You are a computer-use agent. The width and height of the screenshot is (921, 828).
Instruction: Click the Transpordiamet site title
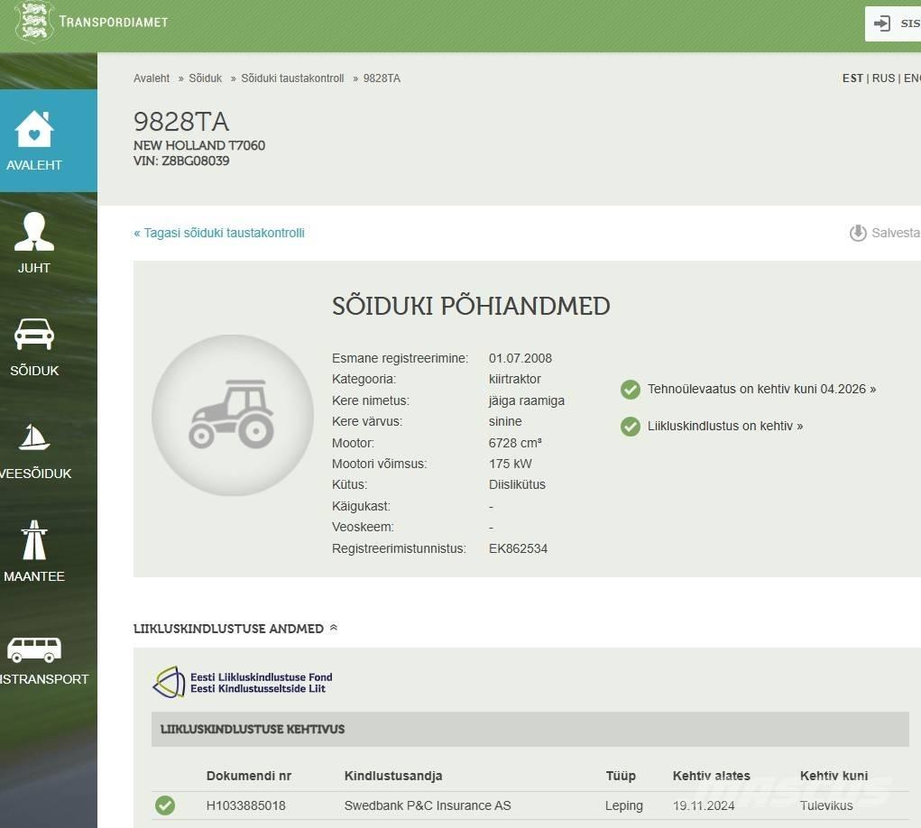[x=114, y=22]
